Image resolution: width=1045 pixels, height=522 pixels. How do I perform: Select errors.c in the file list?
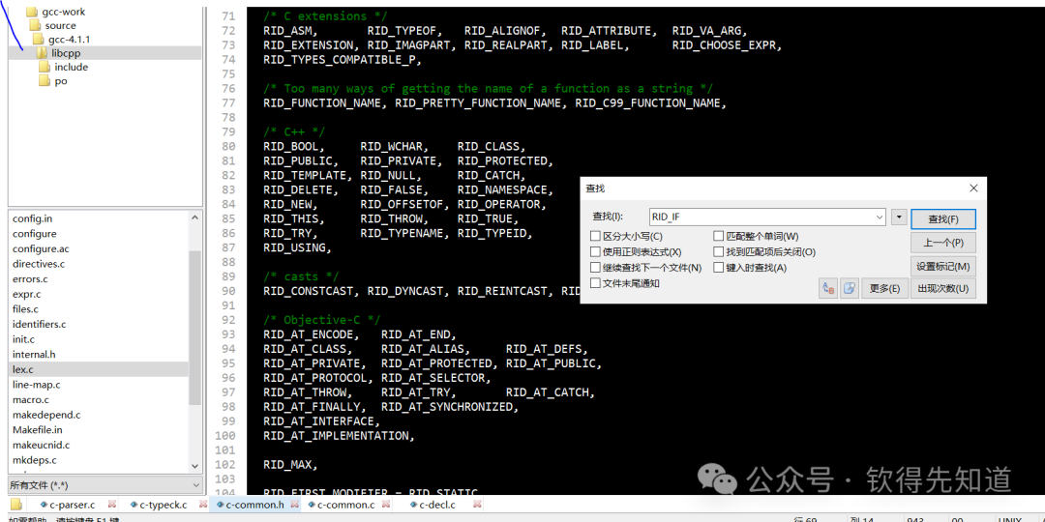(30, 279)
